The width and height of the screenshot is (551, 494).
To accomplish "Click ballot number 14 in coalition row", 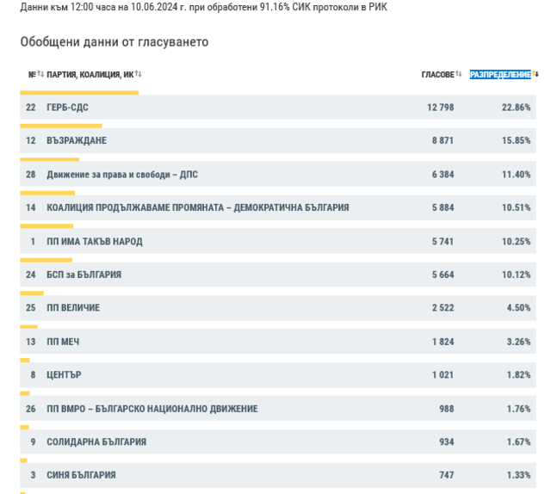I will (31, 207).
